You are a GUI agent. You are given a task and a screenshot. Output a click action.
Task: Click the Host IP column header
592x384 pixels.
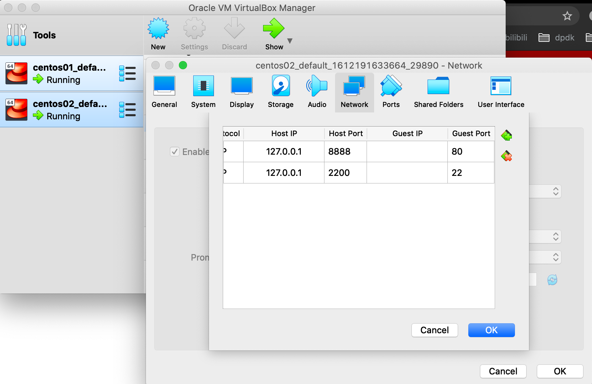pyautogui.click(x=284, y=133)
